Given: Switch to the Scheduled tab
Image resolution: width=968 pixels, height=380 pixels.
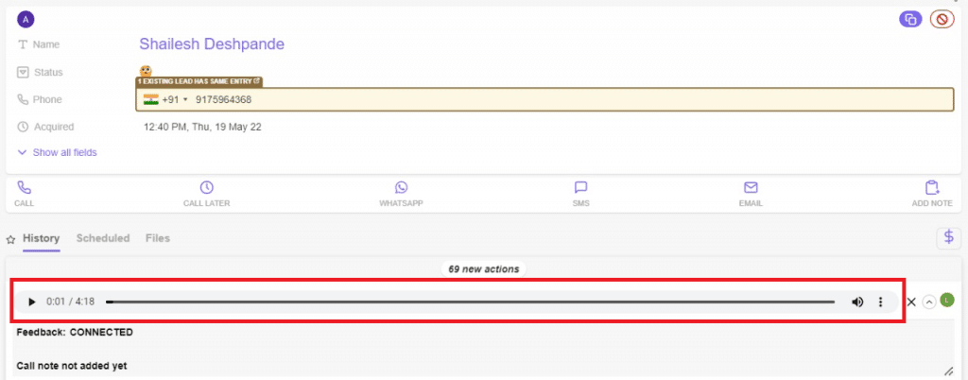Looking at the screenshot, I should 103,238.
